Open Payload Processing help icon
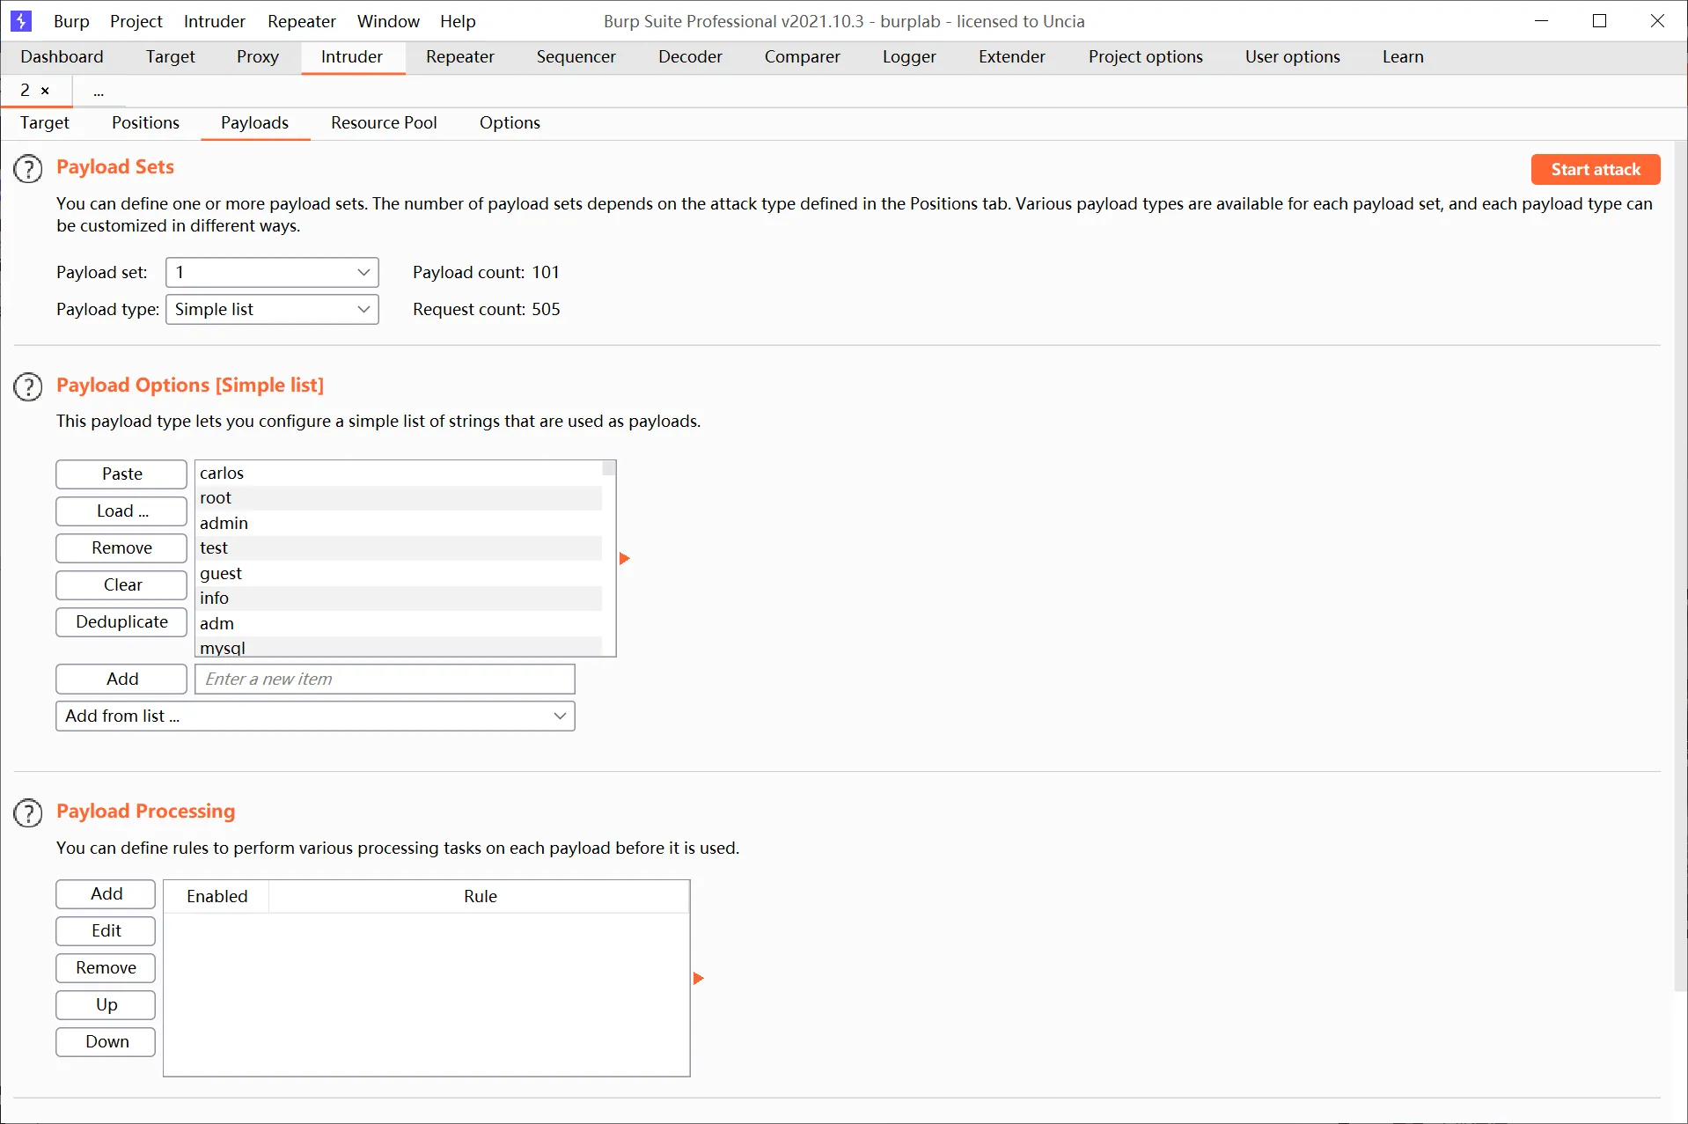This screenshot has height=1124, width=1688. 28,812
